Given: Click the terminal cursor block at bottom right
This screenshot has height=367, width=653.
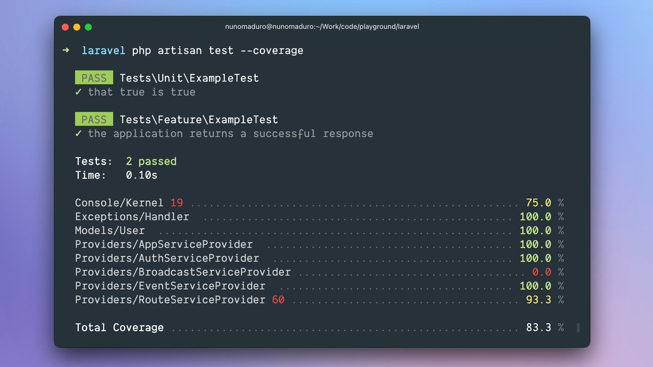Looking at the screenshot, I should pyautogui.click(x=578, y=327).
